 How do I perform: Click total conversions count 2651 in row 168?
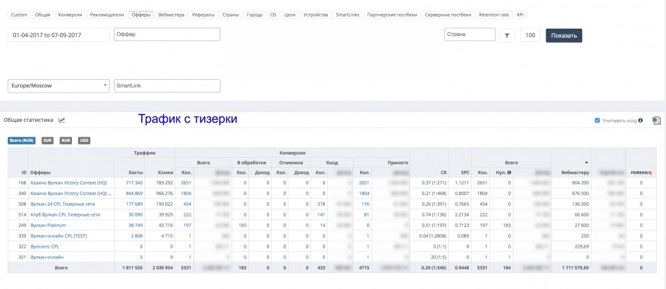[186, 183]
